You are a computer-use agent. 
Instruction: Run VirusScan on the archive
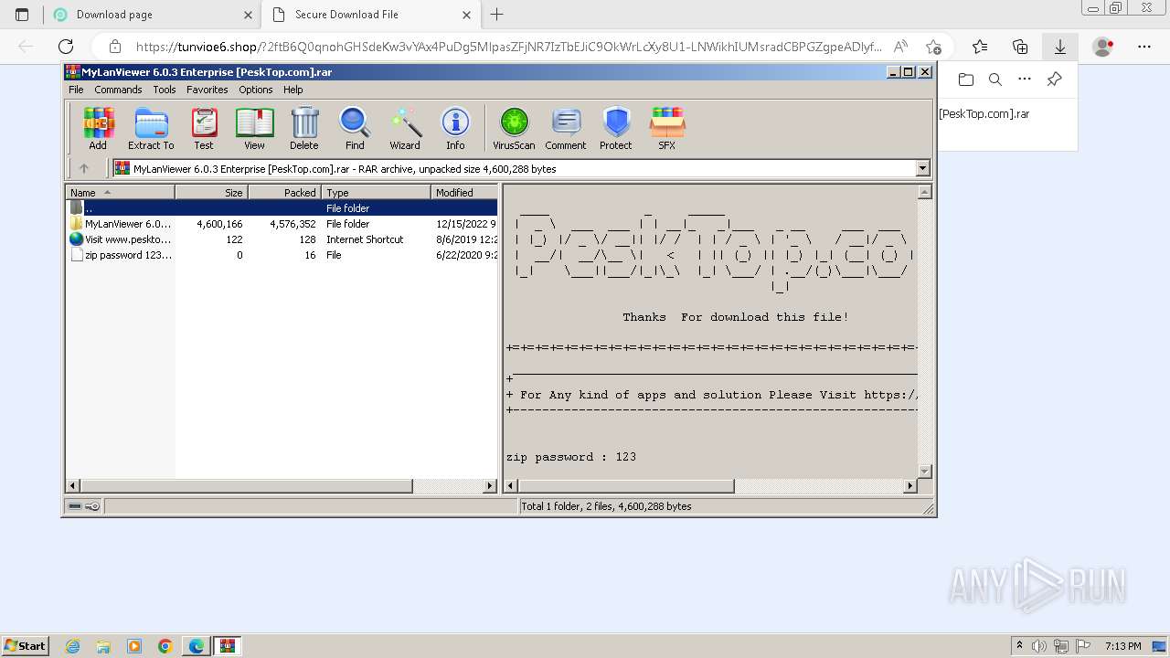[514, 128]
